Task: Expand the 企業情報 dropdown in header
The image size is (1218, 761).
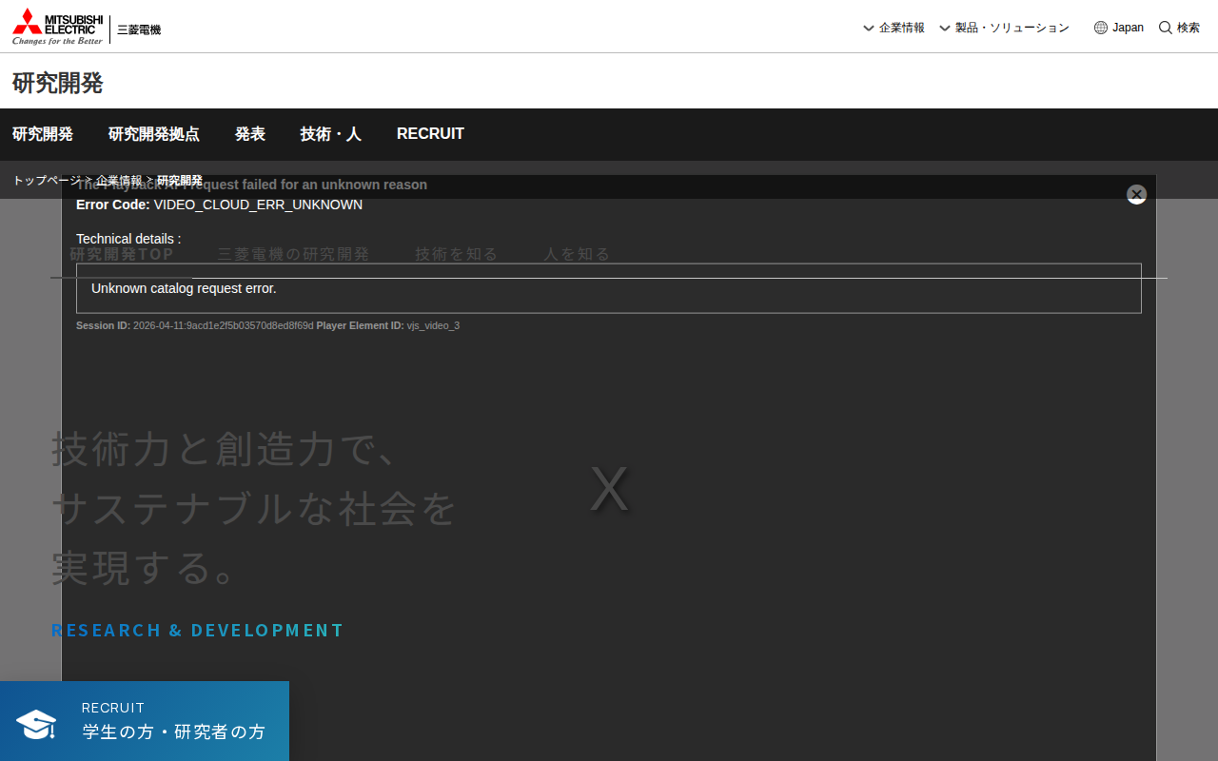Action: tap(894, 28)
